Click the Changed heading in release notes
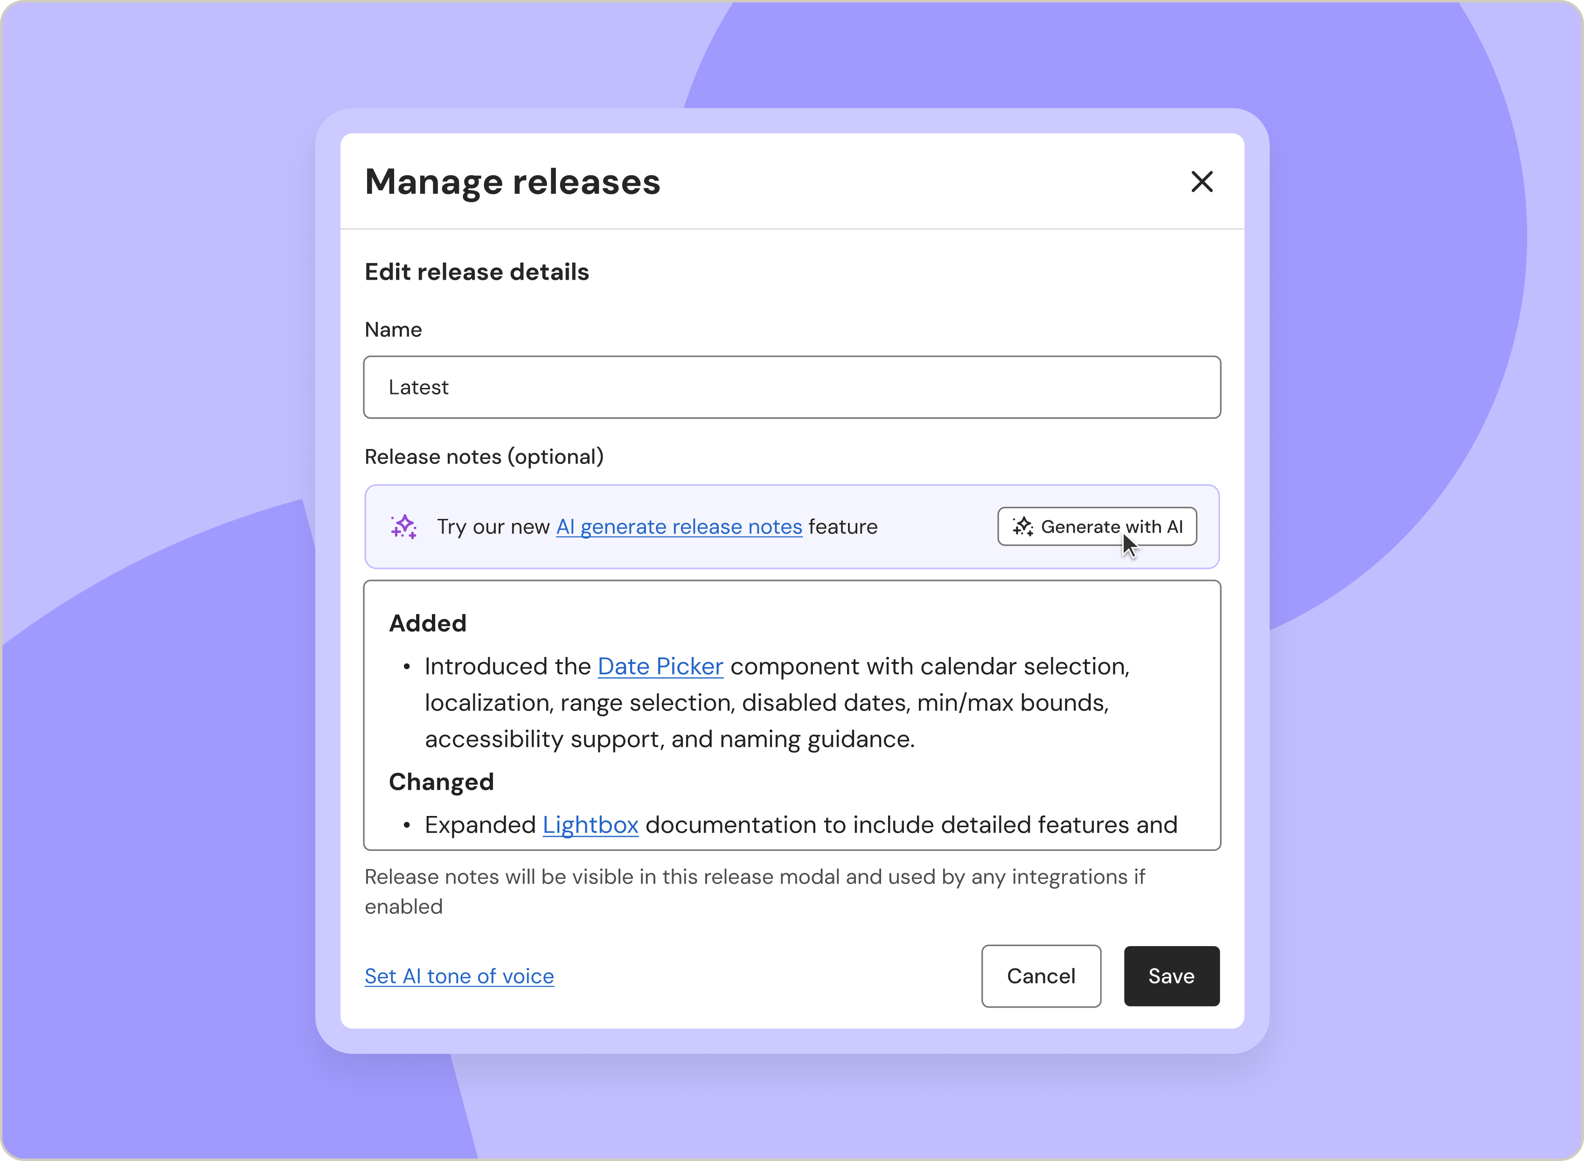The height and width of the screenshot is (1161, 1584). pyautogui.click(x=442, y=781)
